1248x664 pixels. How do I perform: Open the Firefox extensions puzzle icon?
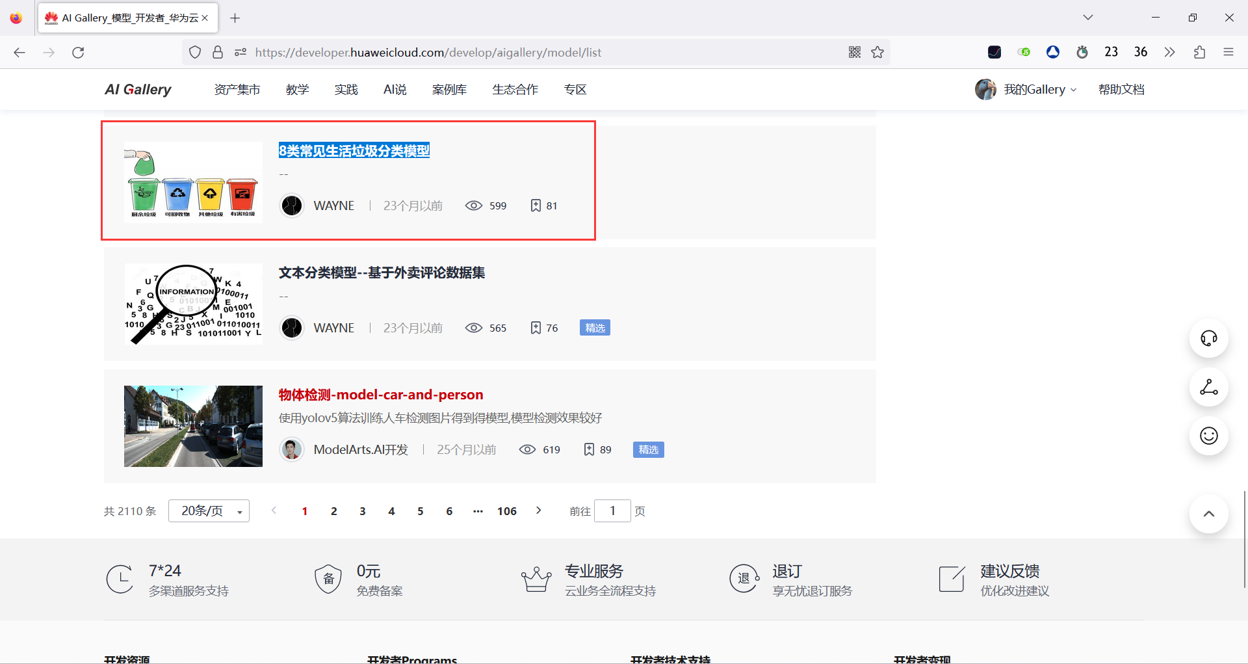1199,52
